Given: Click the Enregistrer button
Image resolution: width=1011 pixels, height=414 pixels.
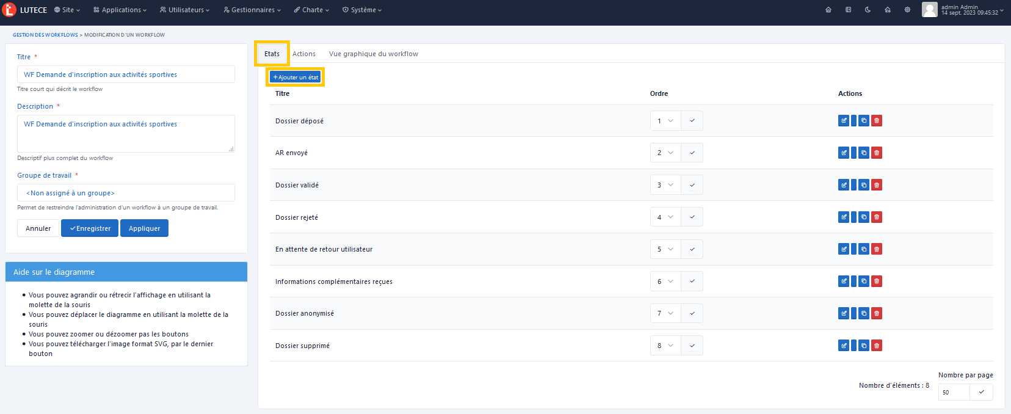Looking at the screenshot, I should 90,228.
